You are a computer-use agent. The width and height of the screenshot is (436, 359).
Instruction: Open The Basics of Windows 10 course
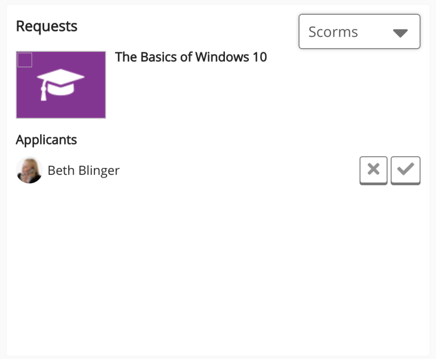point(191,57)
